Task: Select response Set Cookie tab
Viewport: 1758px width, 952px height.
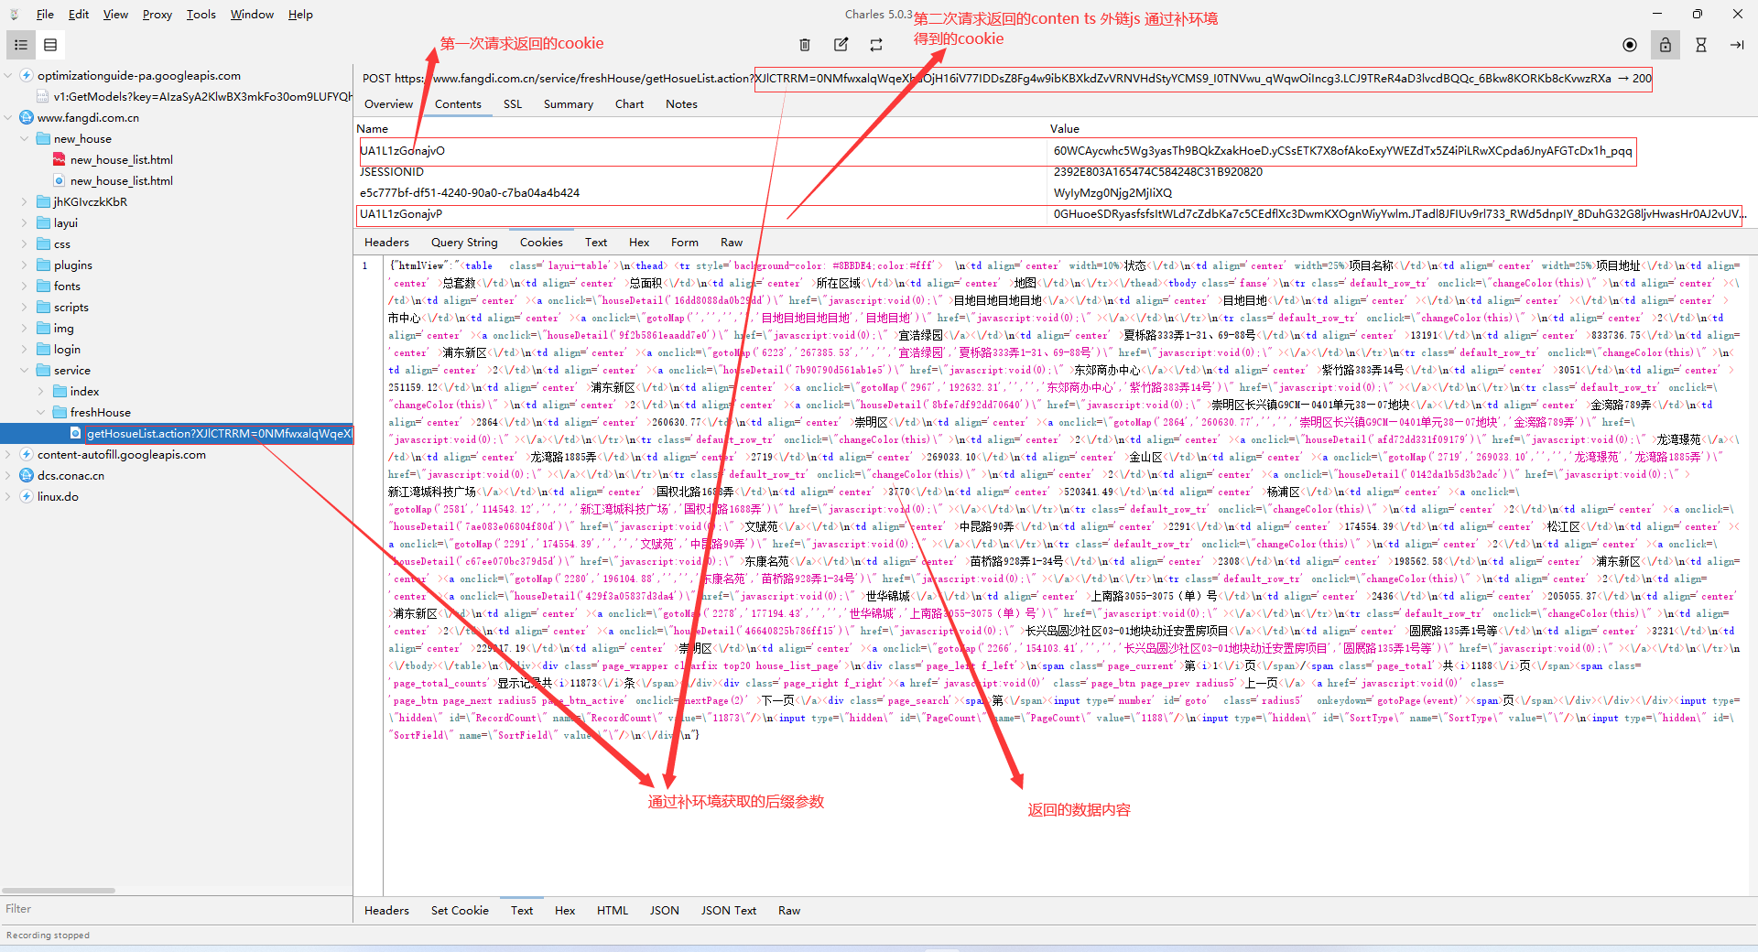Action: coord(460,910)
